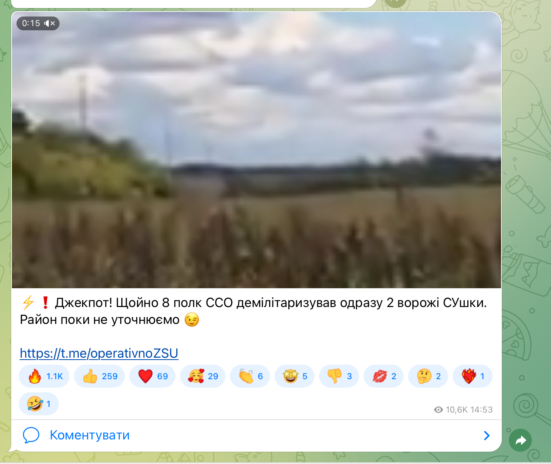Forward post with green share arrow button

pos(520,440)
